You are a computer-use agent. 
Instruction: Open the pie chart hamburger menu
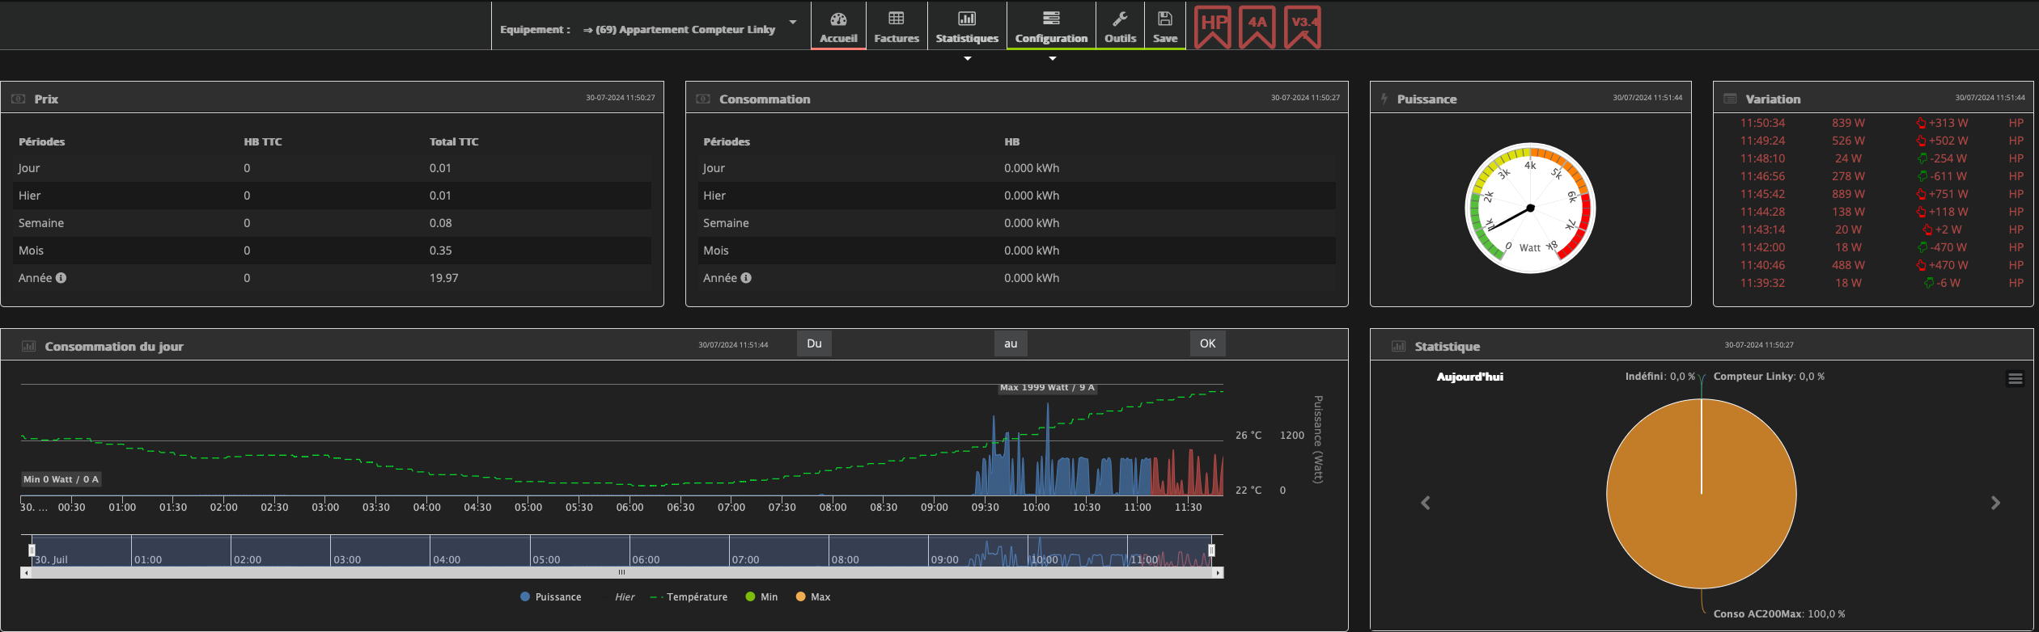[x=2015, y=379]
